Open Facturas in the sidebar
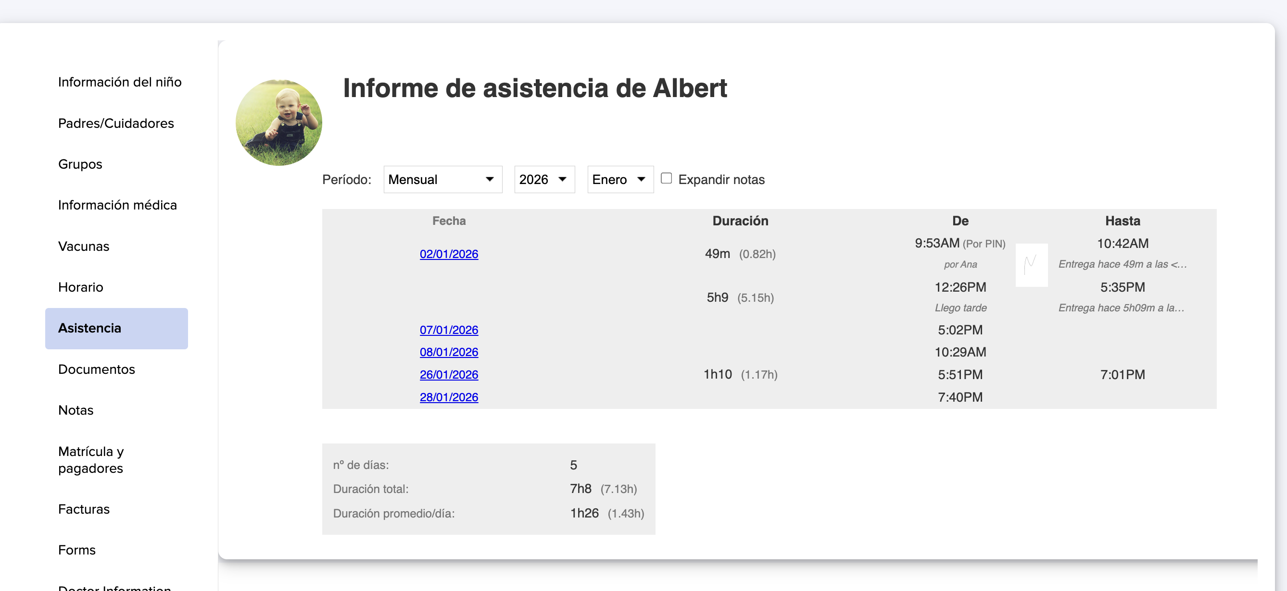The width and height of the screenshot is (1287, 591). click(x=83, y=509)
